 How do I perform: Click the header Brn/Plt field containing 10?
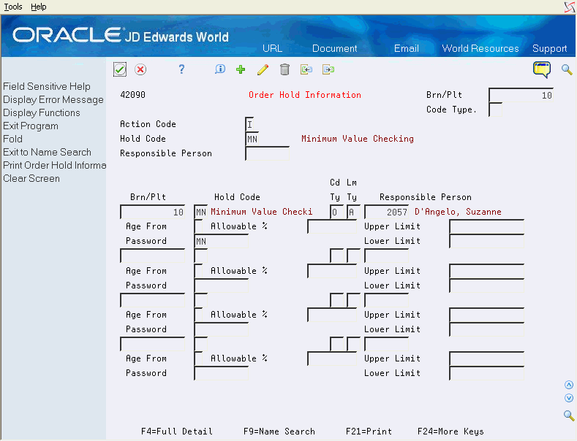coord(521,95)
